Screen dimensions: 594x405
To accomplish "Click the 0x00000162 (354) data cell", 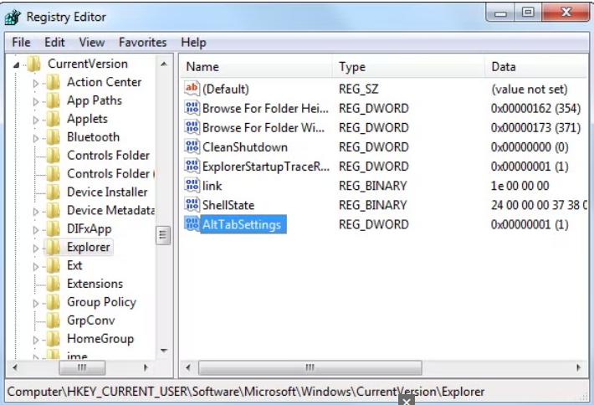I will (x=535, y=108).
